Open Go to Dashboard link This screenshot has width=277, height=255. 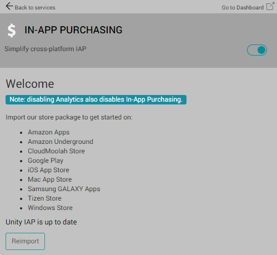[243, 8]
